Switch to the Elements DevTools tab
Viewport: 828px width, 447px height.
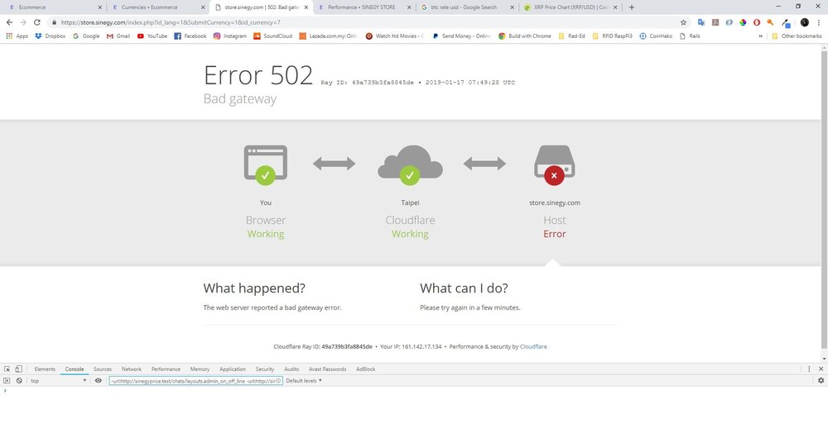coord(45,369)
